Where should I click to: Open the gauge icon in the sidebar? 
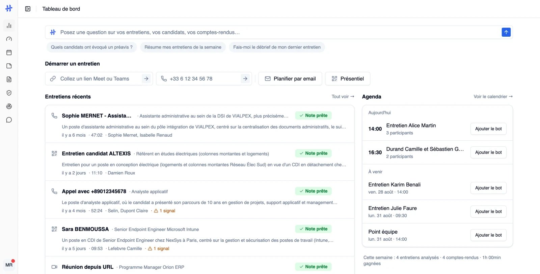[x=9, y=39]
